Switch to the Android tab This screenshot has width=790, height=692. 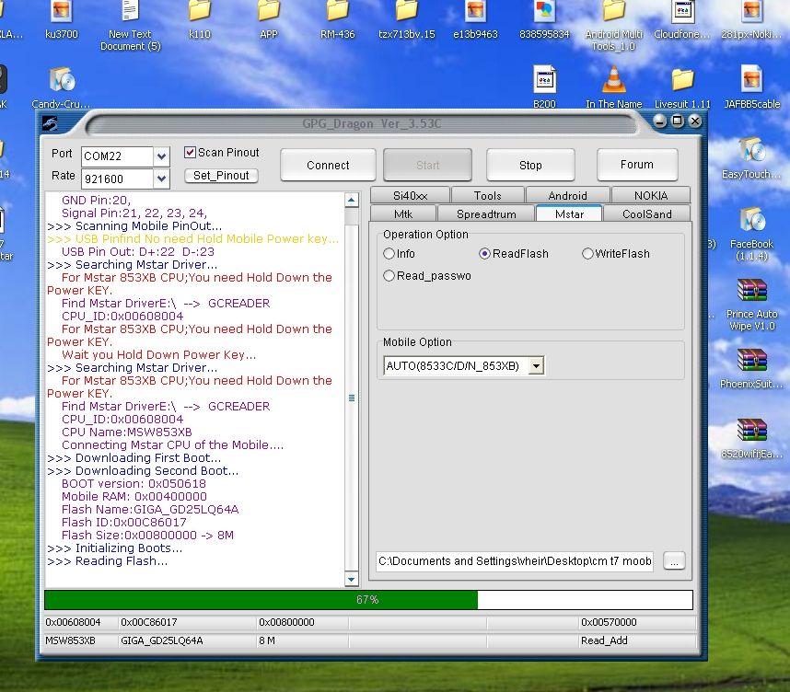click(567, 195)
